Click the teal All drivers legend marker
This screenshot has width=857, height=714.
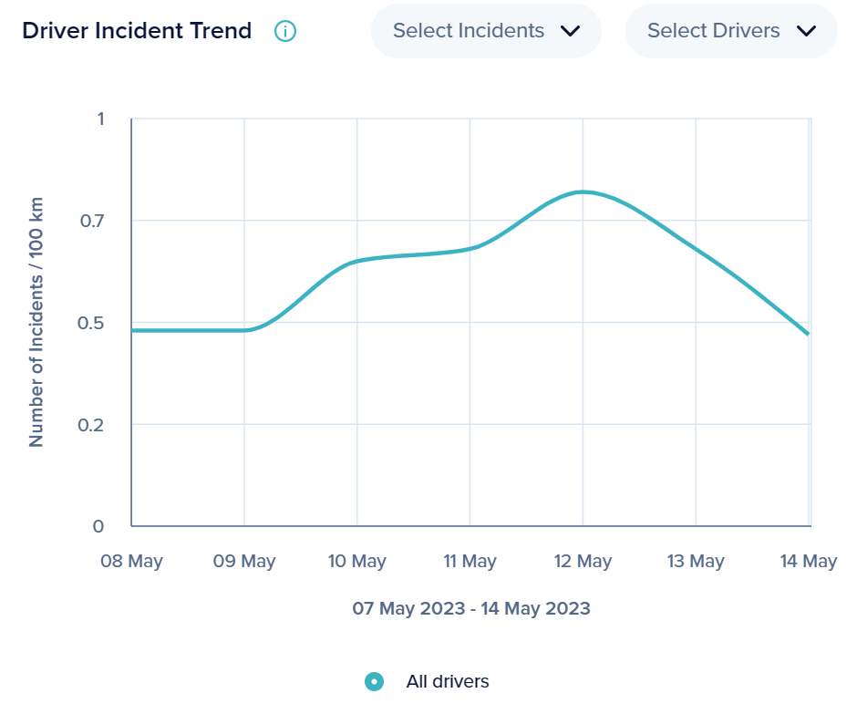click(374, 681)
